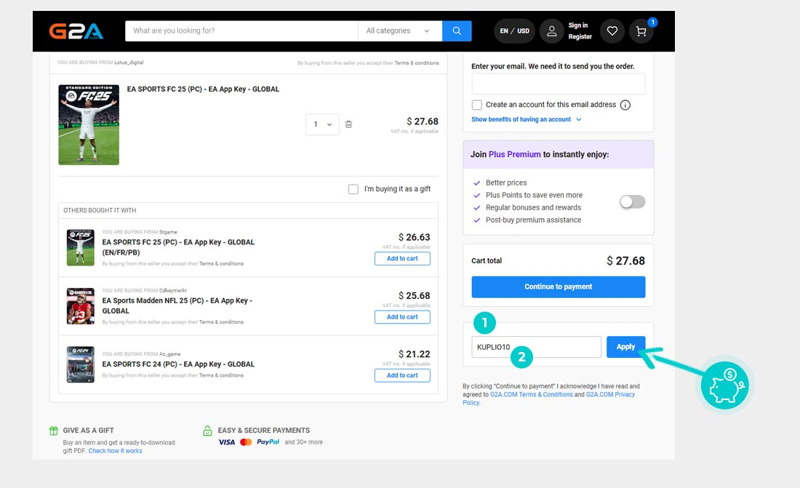Click the Visa payment logo
The height and width of the screenshot is (488, 800).
coord(226,442)
